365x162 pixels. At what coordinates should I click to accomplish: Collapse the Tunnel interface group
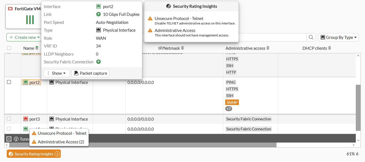point(9,139)
